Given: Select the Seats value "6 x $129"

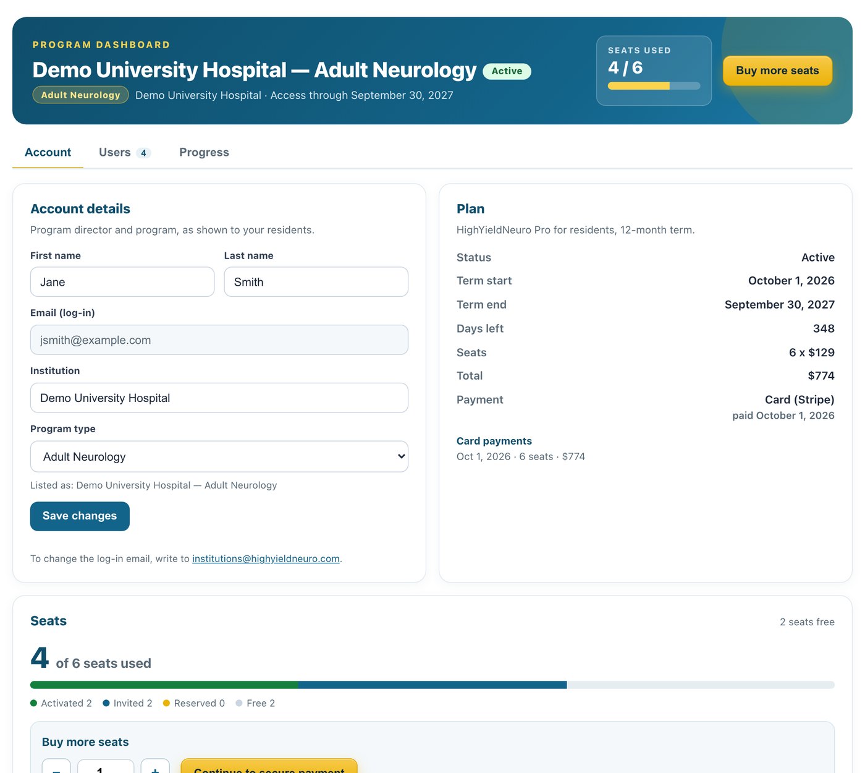Looking at the screenshot, I should pyautogui.click(x=812, y=352).
